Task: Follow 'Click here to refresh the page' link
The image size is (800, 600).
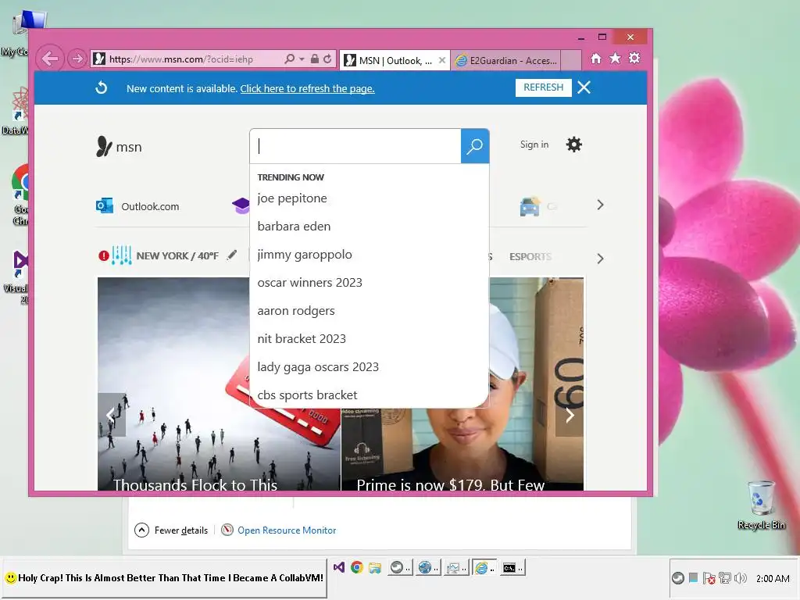Action: click(x=307, y=89)
